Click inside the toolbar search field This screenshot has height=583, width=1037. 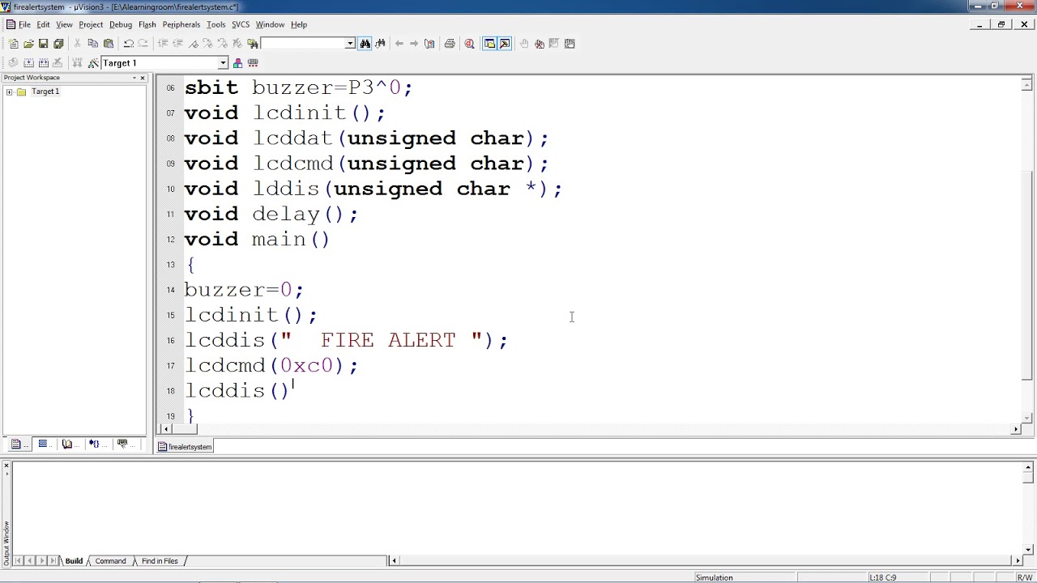point(303,44)
